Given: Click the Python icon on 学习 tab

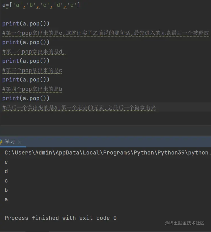Looking at the screenshot, I should pos(1,142).
